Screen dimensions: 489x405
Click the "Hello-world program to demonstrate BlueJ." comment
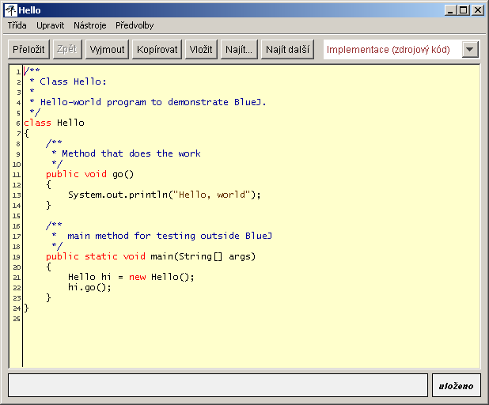tap(154, 102)
